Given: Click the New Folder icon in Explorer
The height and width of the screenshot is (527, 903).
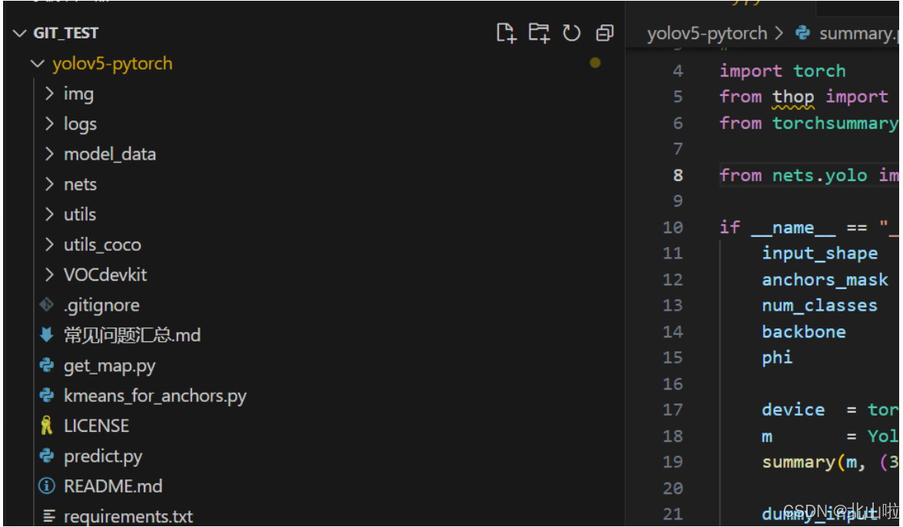Looking at the screenshot, I should click(540, 34).
